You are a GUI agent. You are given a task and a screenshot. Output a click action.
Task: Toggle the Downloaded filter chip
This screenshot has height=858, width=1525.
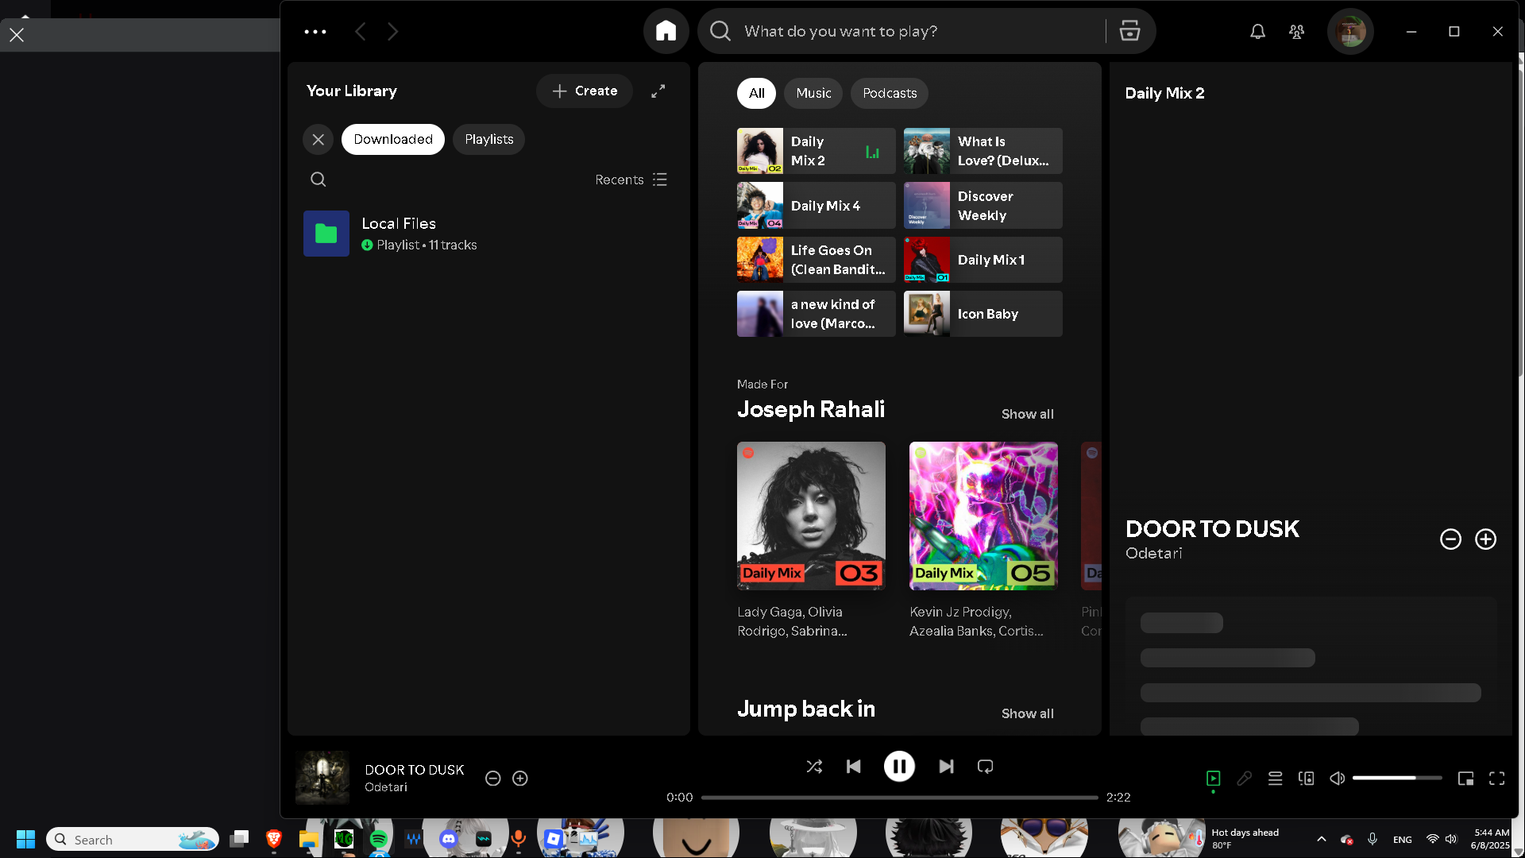393,140
